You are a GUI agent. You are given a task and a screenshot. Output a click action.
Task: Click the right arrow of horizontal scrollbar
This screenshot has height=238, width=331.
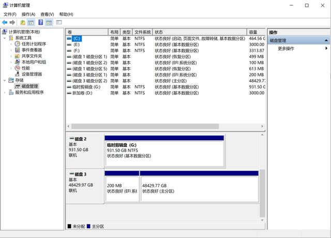pyautogui.click(x=262, y=126)
